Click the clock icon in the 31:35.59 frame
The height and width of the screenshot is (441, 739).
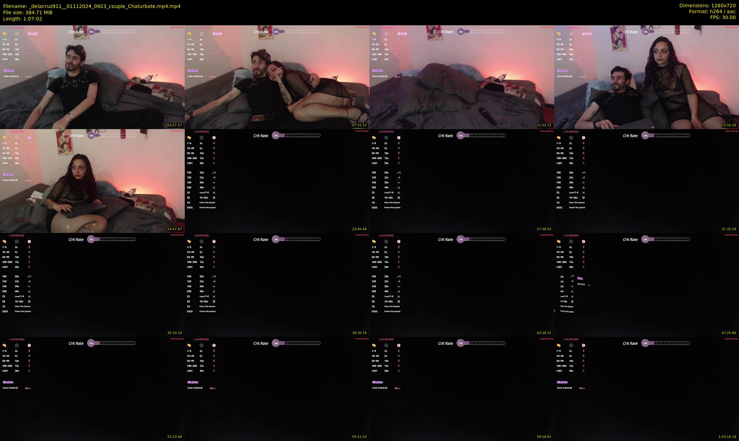tap(571, 138)
